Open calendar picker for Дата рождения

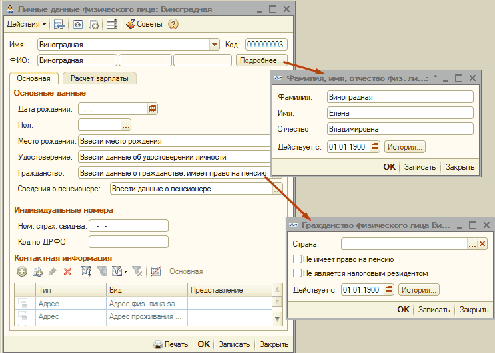[x=152, y=108]
